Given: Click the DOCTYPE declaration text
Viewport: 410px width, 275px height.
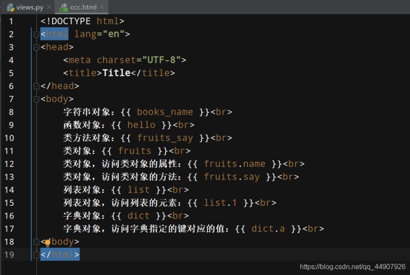Looking at the screenshot, I should tap(83, 21).
